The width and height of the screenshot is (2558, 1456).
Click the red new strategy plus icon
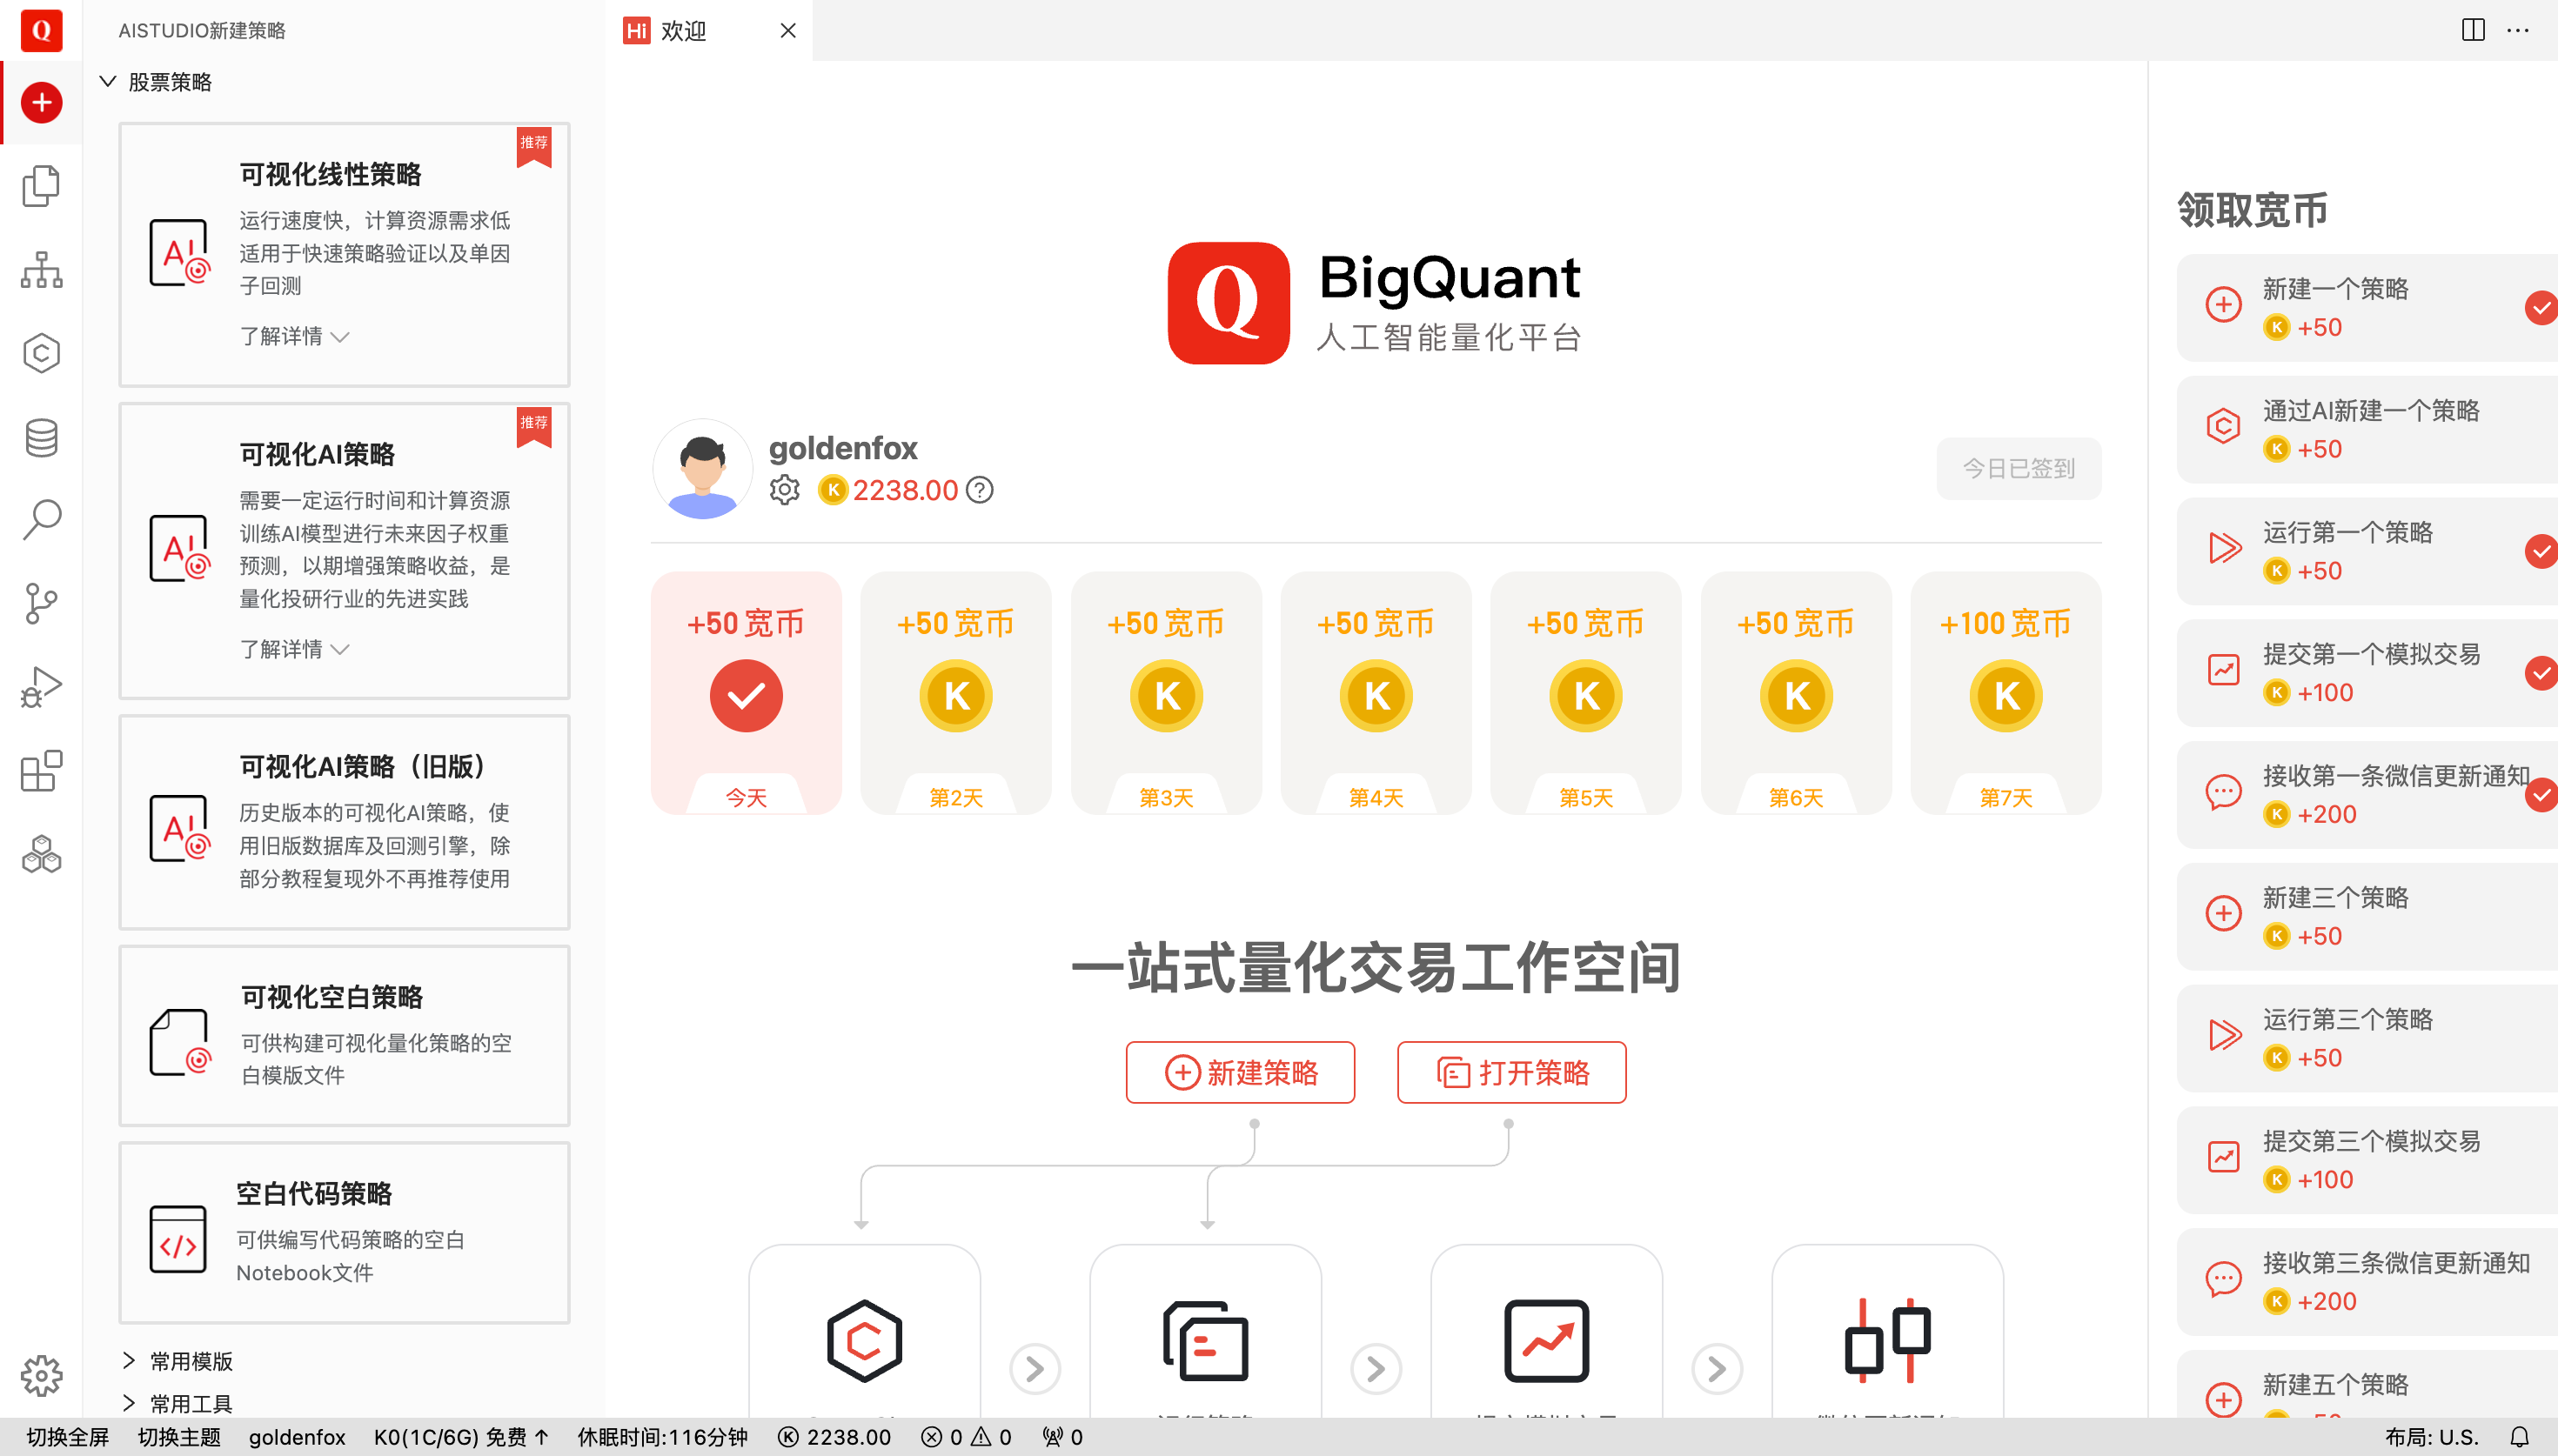click(x=41, y=102)
